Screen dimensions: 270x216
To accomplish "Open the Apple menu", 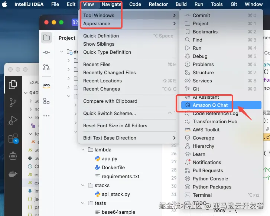I will point(5,4).
